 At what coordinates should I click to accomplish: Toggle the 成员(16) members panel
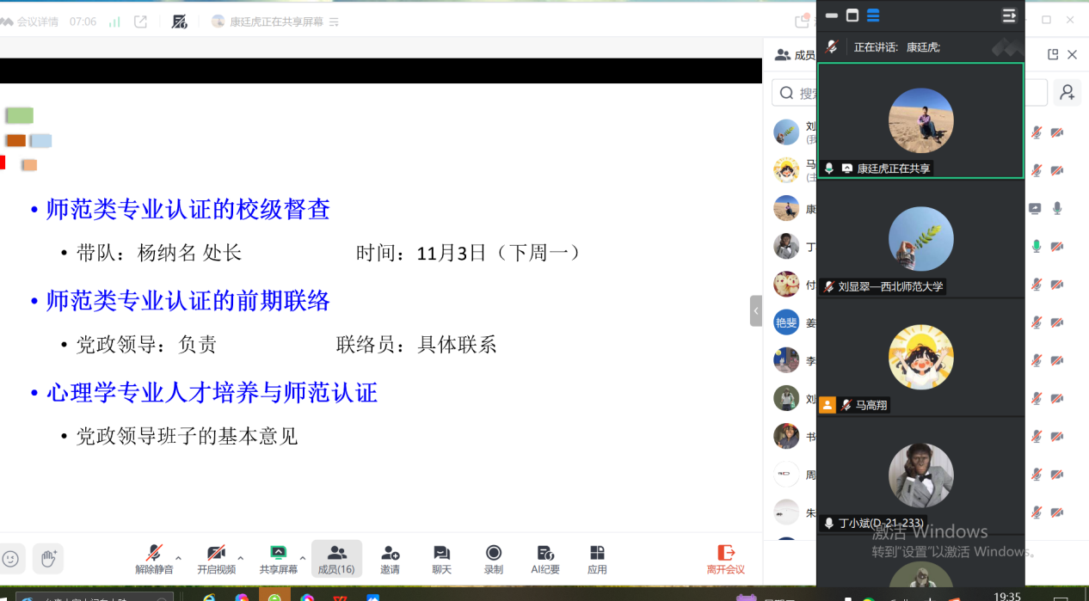336,558
